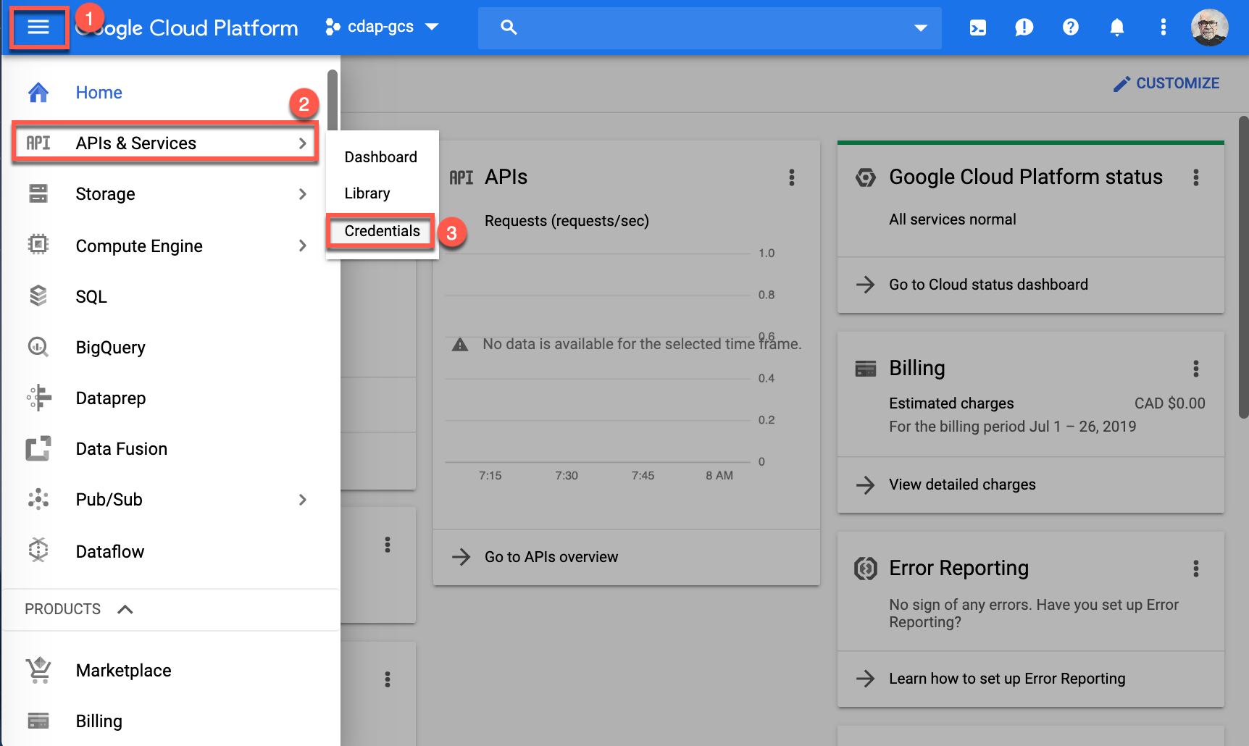Open the more options menu on Billing card
The width and height of the screenshot is (1249, 746).
click(x=1195, y=369)
